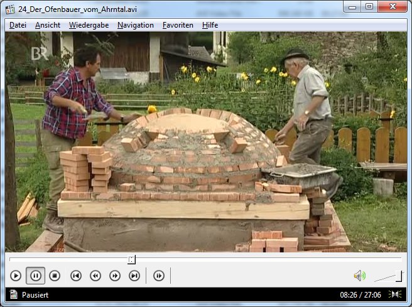
Task: Skip to next file
Action: click(134, 276)
